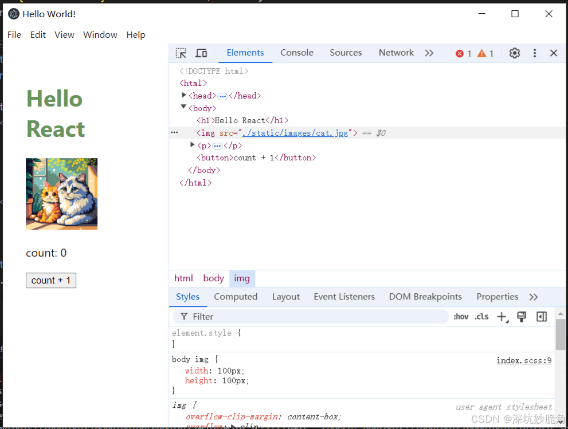Viewport: 568px width, 429px height.
Task: Collapse the body element node
Action: 184,107
